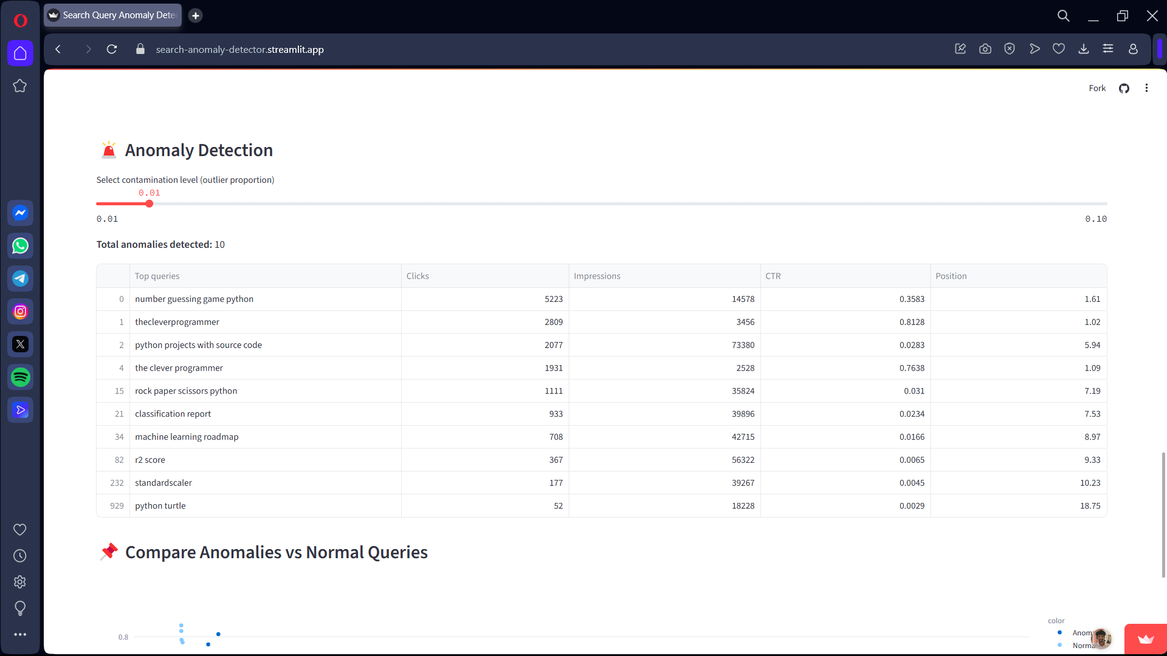Viewport: 1167px width, 656px height.
Task: Click the Clicks column header
Action: 418,276
